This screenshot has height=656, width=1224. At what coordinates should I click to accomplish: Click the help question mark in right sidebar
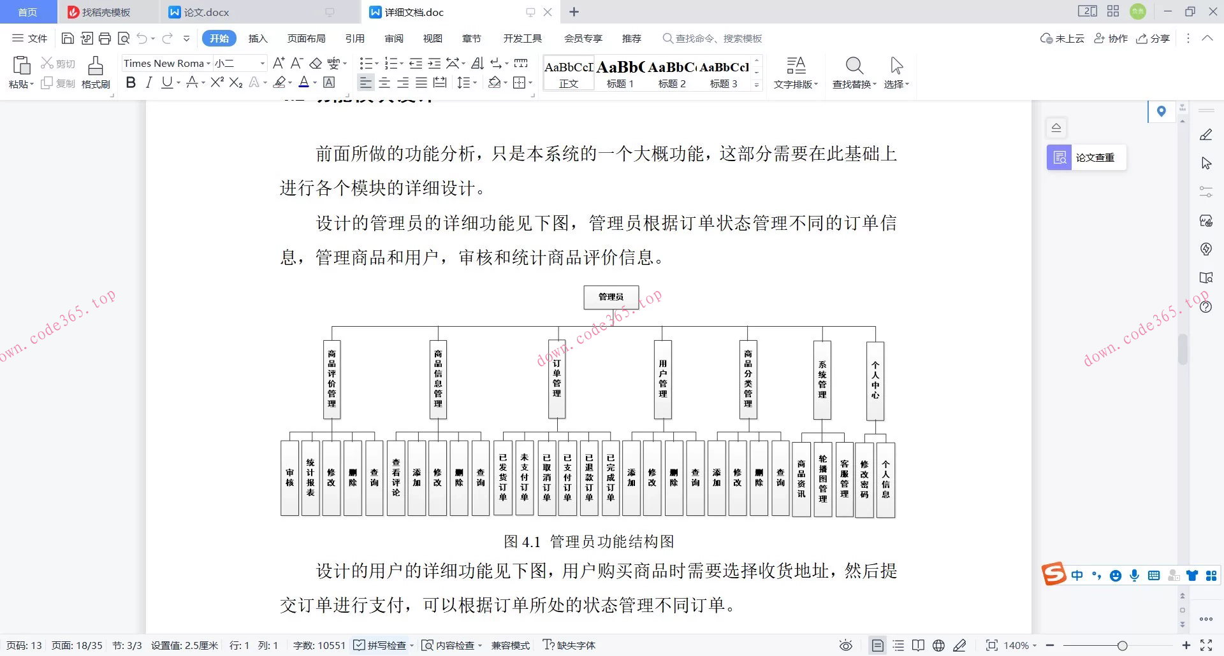coord(1206,307)
